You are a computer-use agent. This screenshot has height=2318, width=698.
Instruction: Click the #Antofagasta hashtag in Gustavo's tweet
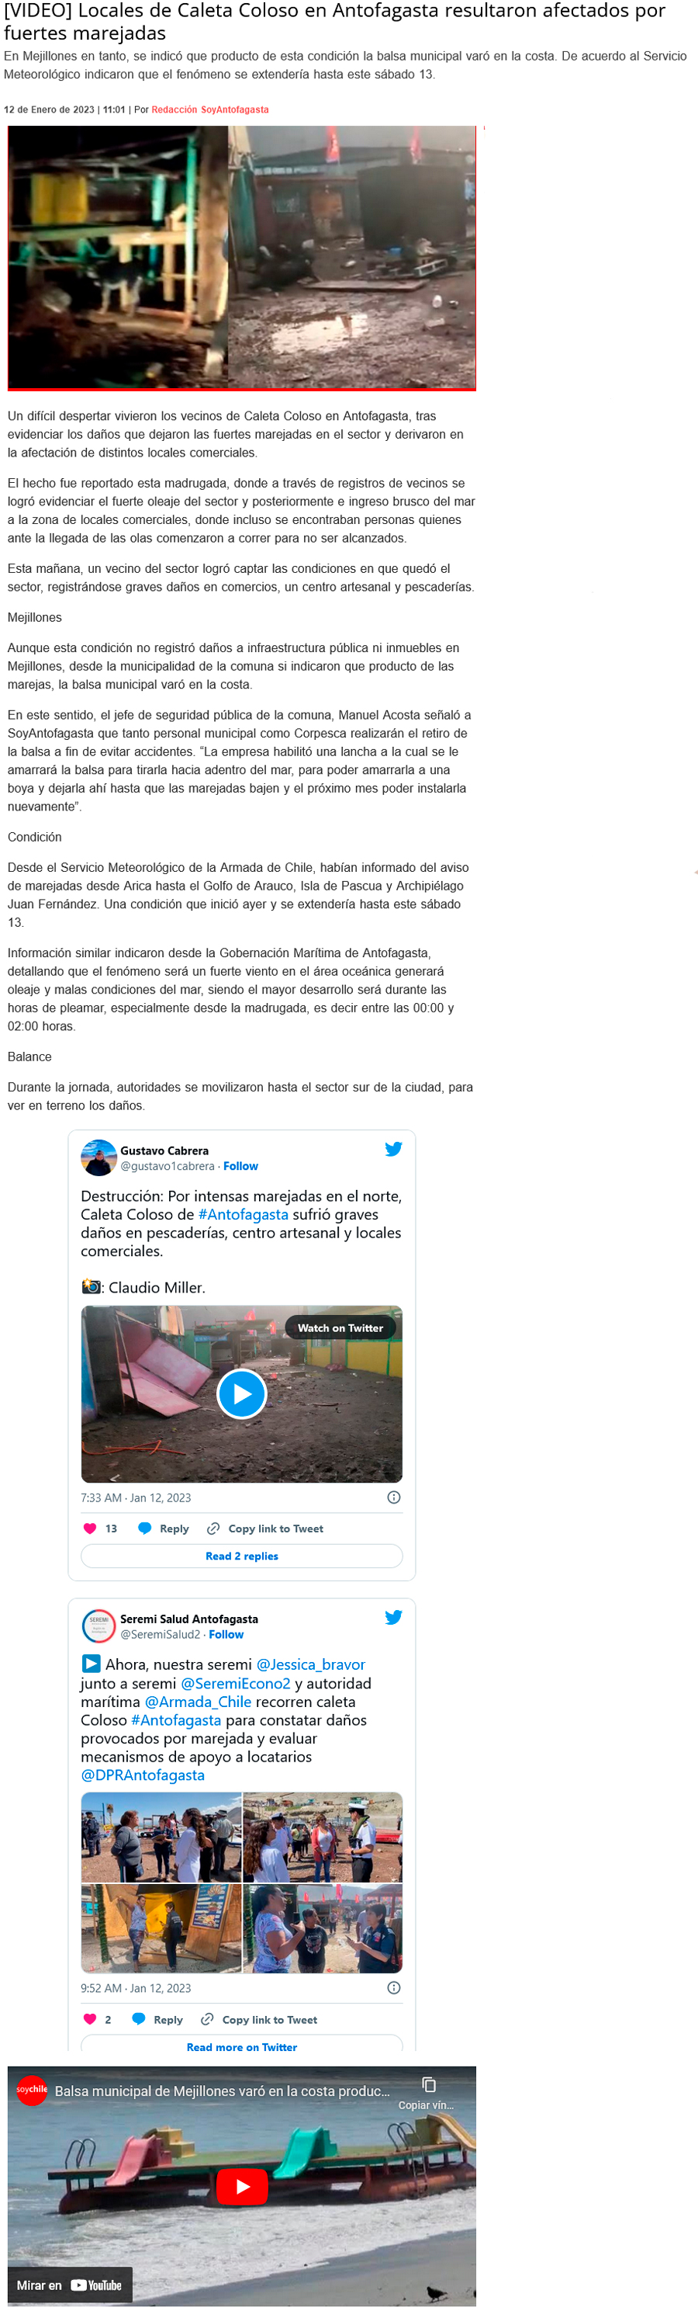243,1215
